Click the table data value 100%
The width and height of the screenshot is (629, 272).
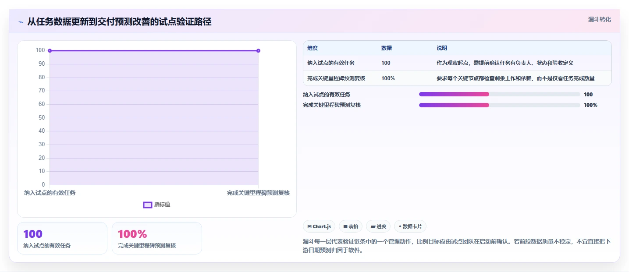pos(388,78)
